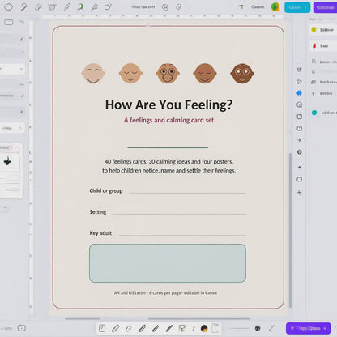Select the green paint stamp tool in bottom toolbar

(x=182, y=328)
